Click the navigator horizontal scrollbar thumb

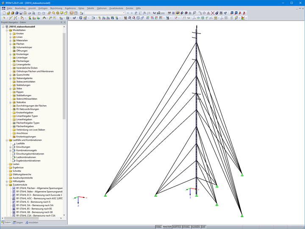tap(22, 218)
